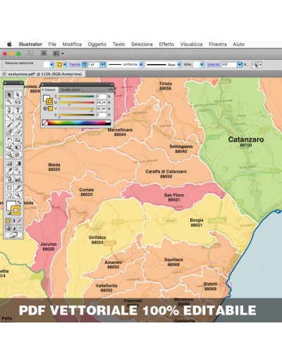
Task: Select the Eraser tool
Action: [18, 132]
